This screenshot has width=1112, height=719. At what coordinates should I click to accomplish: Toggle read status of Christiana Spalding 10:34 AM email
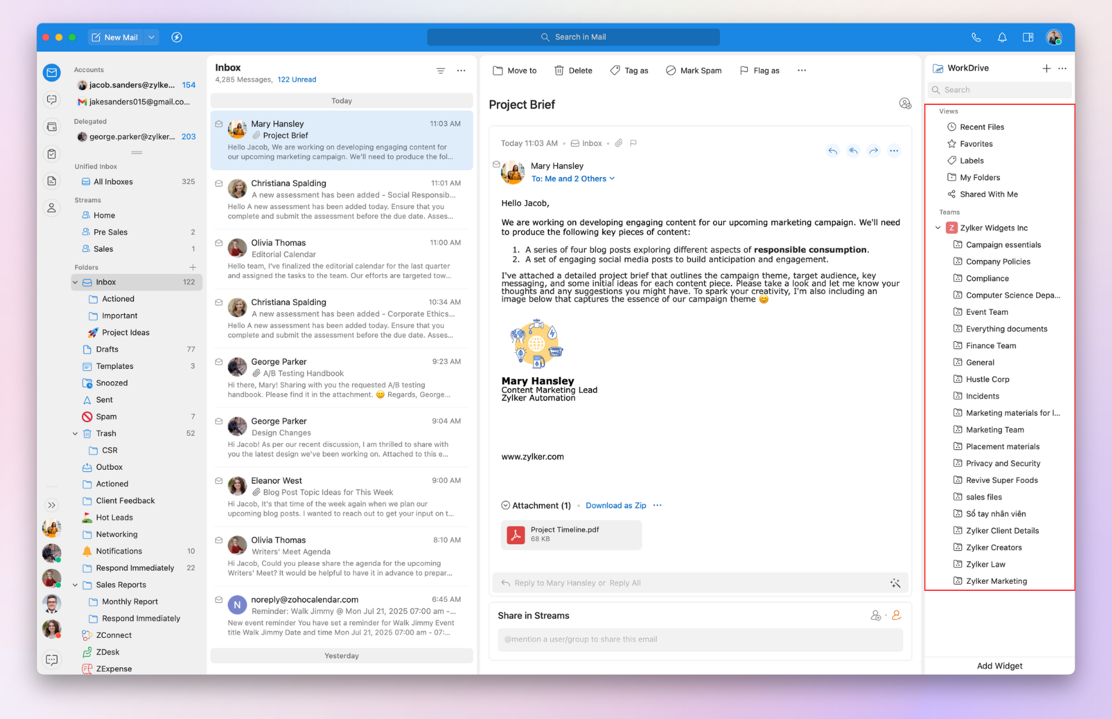[219, 302]
